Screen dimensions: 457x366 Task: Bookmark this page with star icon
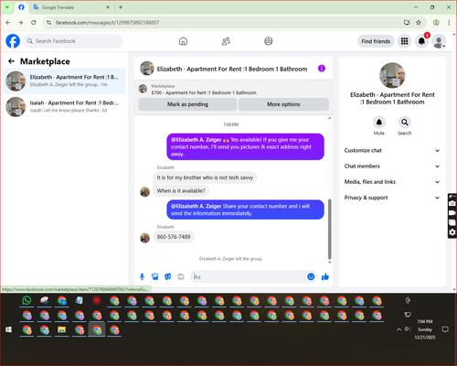419,23
